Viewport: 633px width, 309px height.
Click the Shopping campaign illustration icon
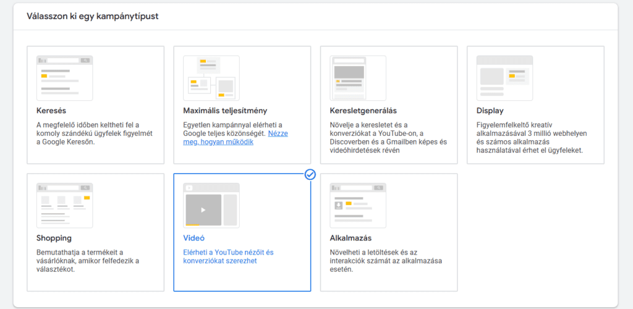[x=64, y=205]
